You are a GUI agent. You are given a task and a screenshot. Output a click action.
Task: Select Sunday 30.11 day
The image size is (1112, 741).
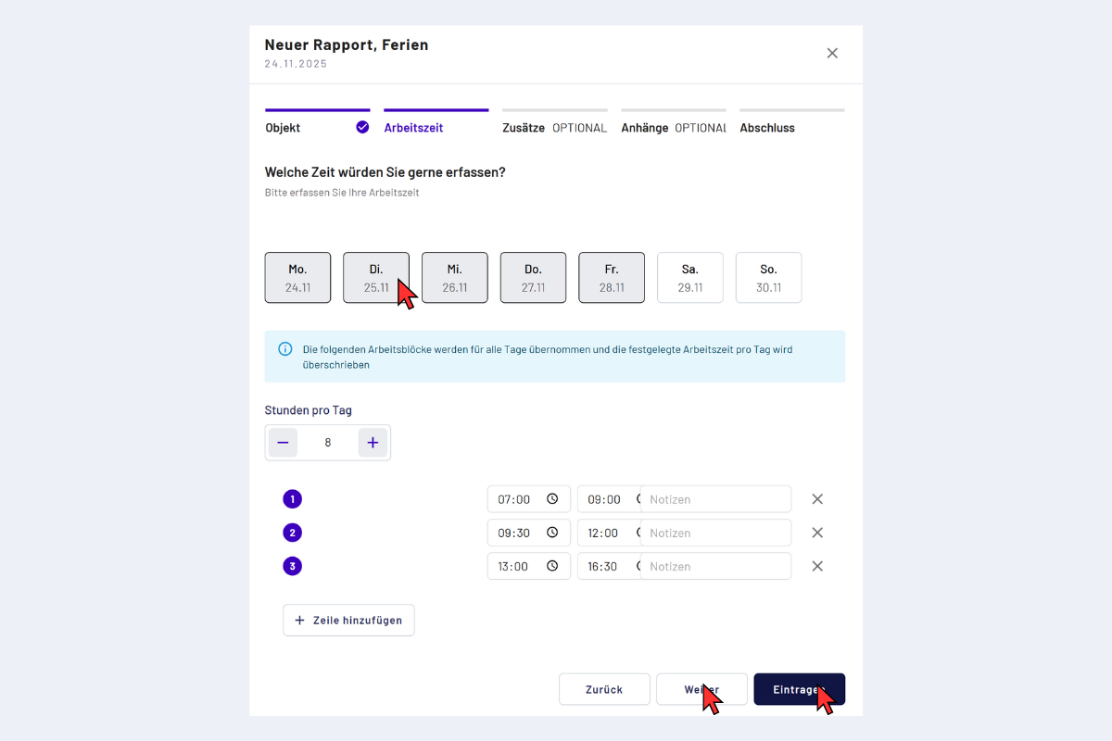pyautogui.click(x=768, y=278)
